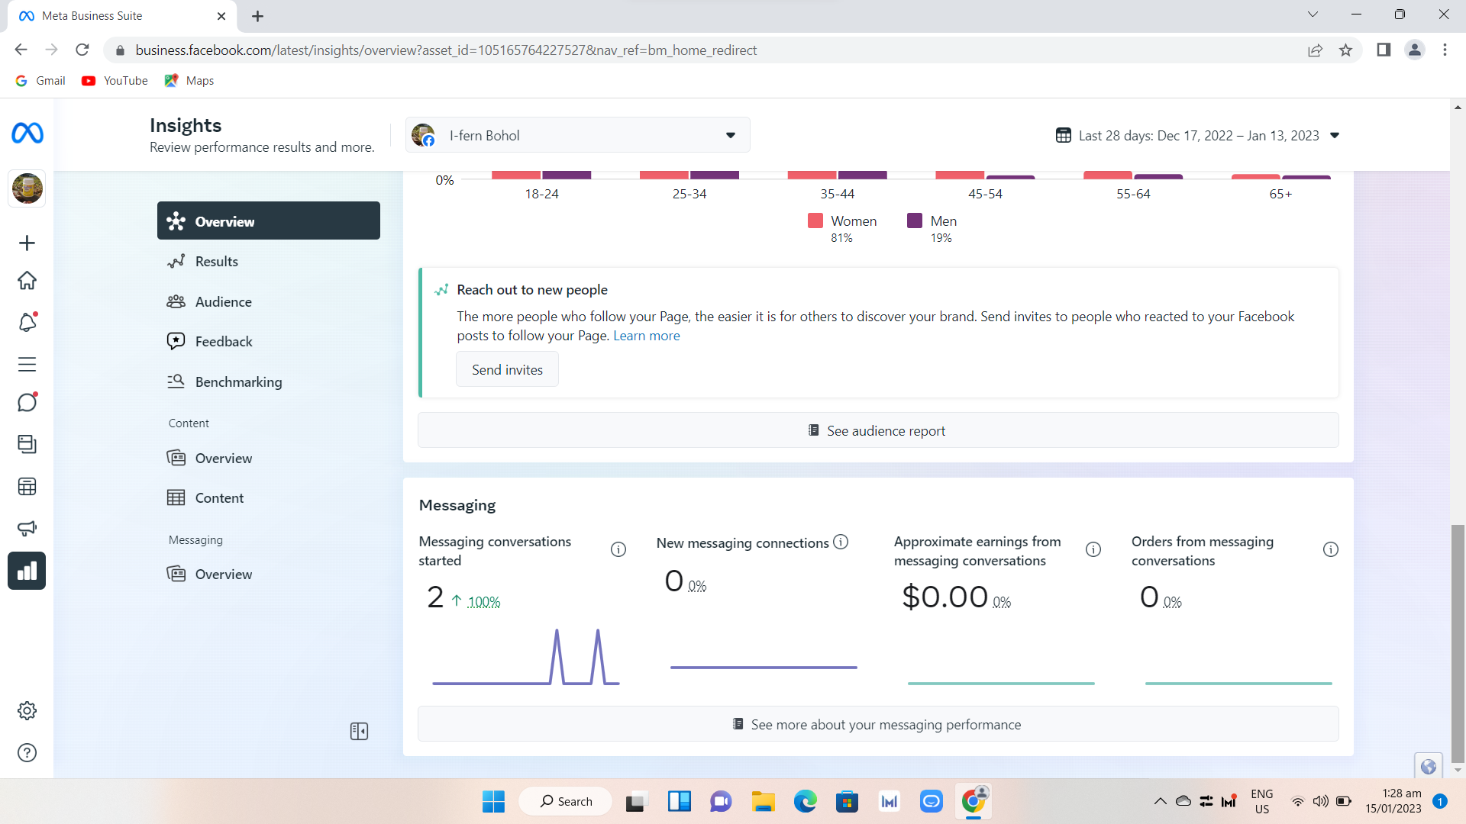Open Feedback section
Screen dimensions: 1466x824
(x=269, y=341)
